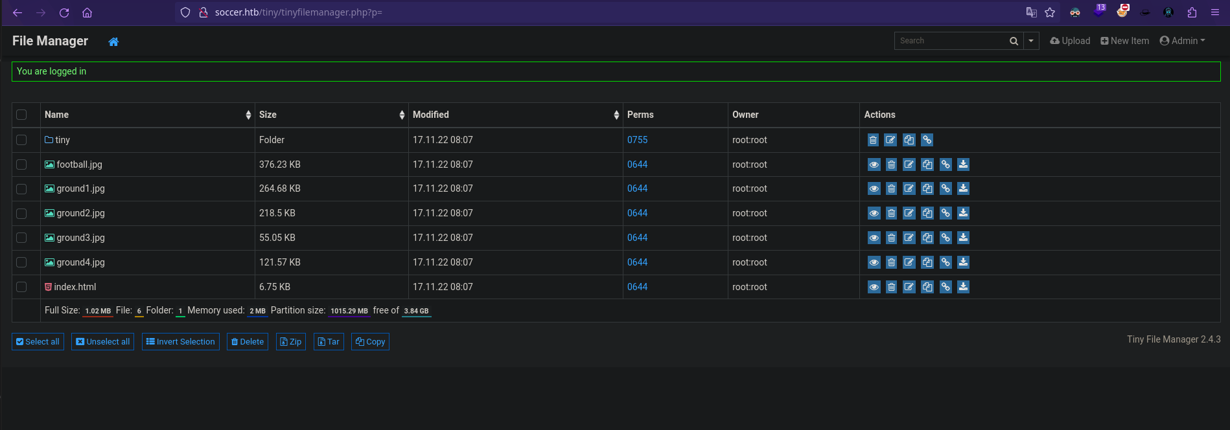
Task: Open direct link for ground4.jpg
Action: pos(946,263)
